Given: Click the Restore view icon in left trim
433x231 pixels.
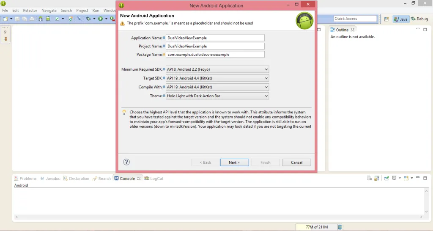Looking at the screenshot, I should 5,32.
